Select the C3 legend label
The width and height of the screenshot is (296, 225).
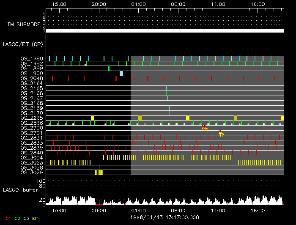[x=27, y=218]
